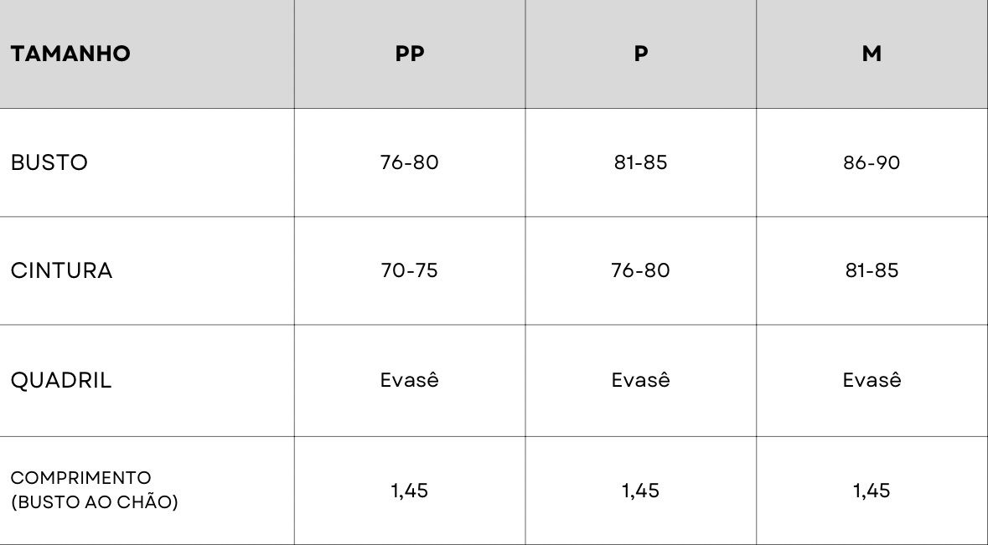Click the COMPRIMENTO (BUSTO AO CHÃO) label
Viewport: 988px width, 545px height.
[95, 490]
